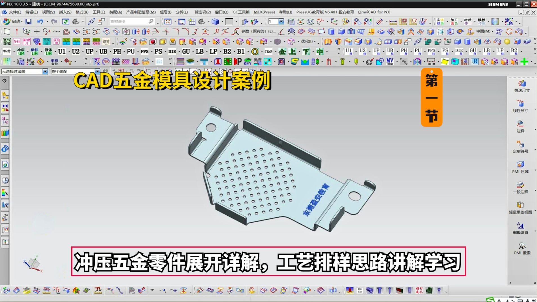Click the U2 toolbar button
Viewport: 537px width, 302px height.
tap(75, 52)
